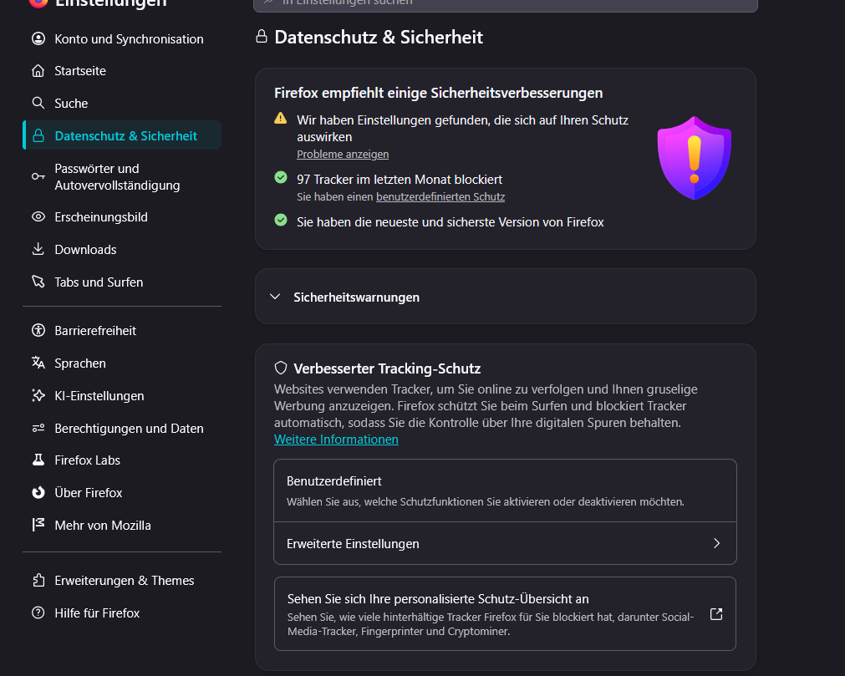Screen dimensions: 845x676
Task: Open Passwörter und Autovervollständigung category
Action: tap(122, 176)
